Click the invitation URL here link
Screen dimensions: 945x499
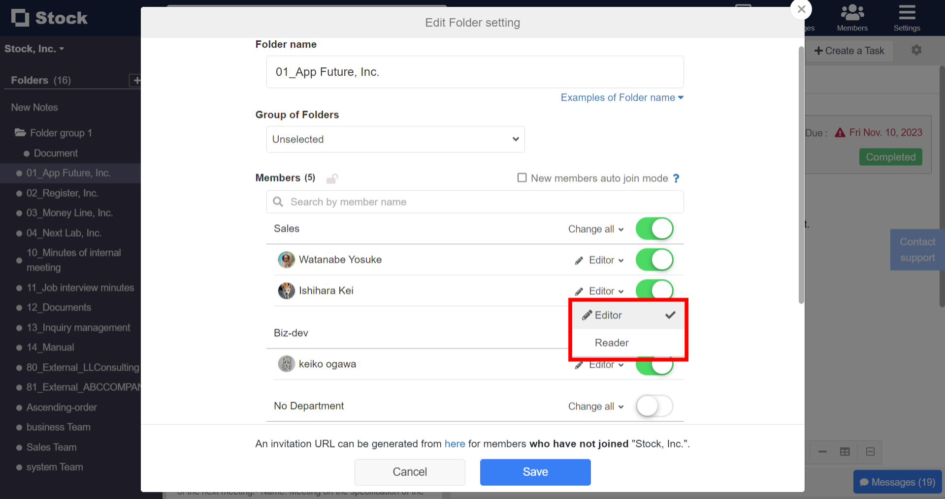tap(455, 443)
